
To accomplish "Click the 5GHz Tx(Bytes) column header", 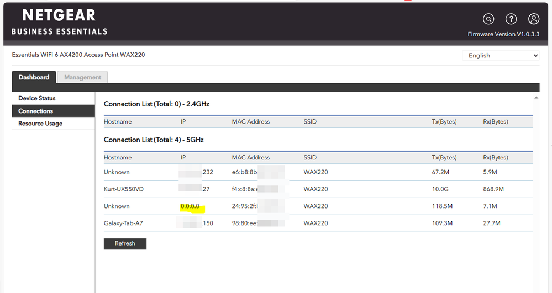I will 444,158.
